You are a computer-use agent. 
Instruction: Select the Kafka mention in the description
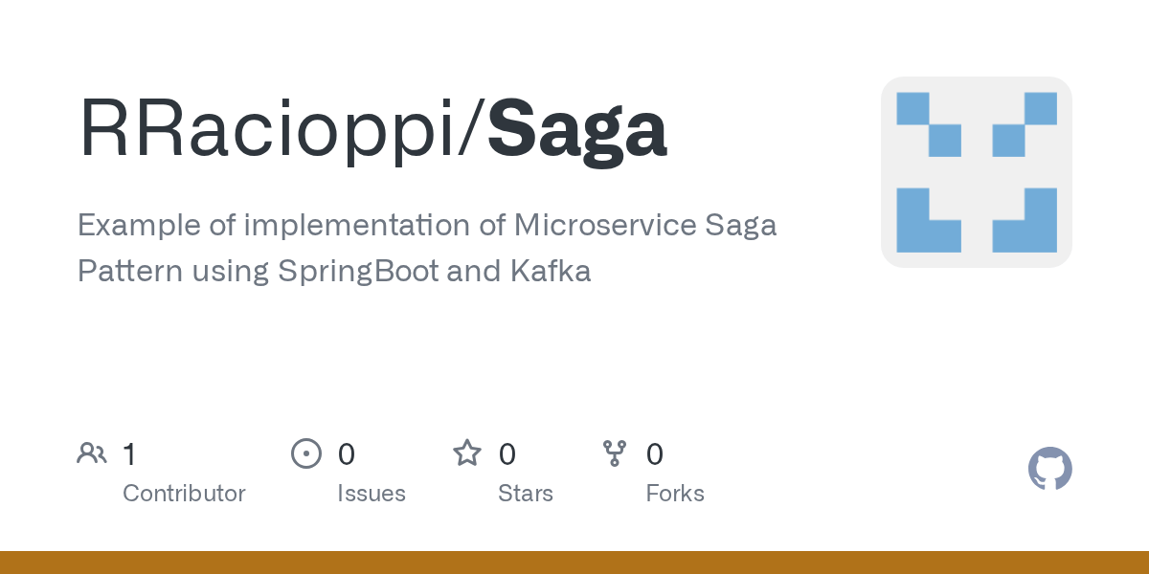pyautogui.click(x=551, y=271)
